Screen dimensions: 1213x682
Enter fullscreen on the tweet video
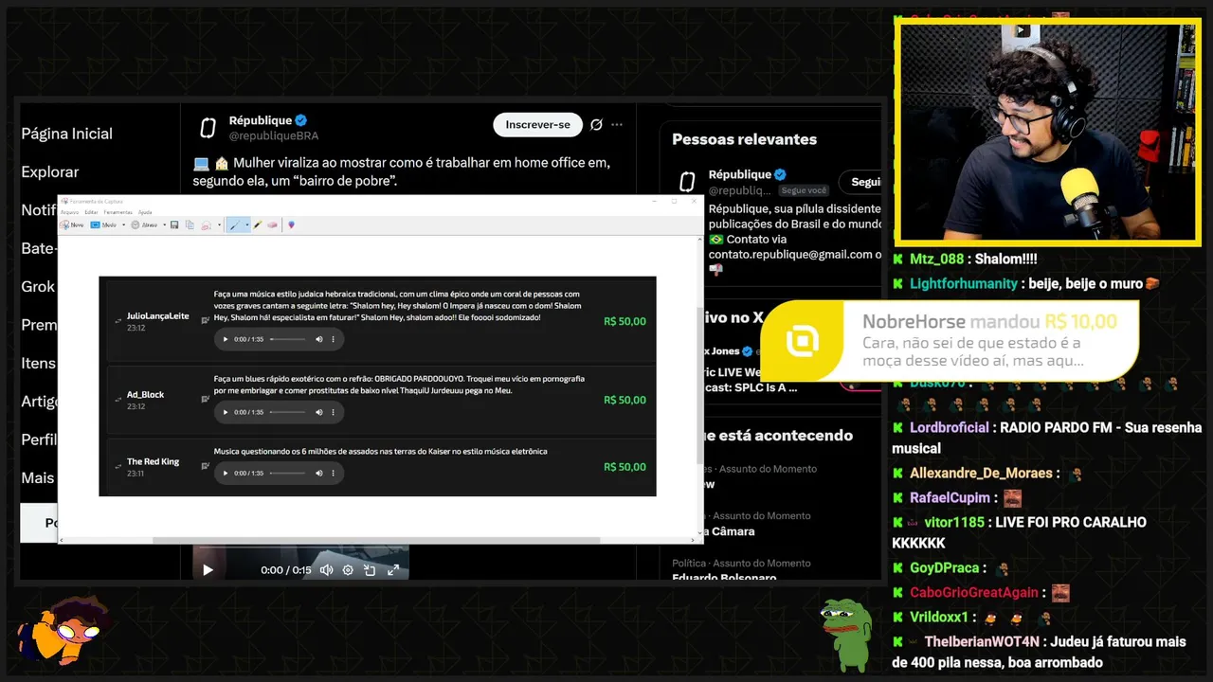pos(392,570)
